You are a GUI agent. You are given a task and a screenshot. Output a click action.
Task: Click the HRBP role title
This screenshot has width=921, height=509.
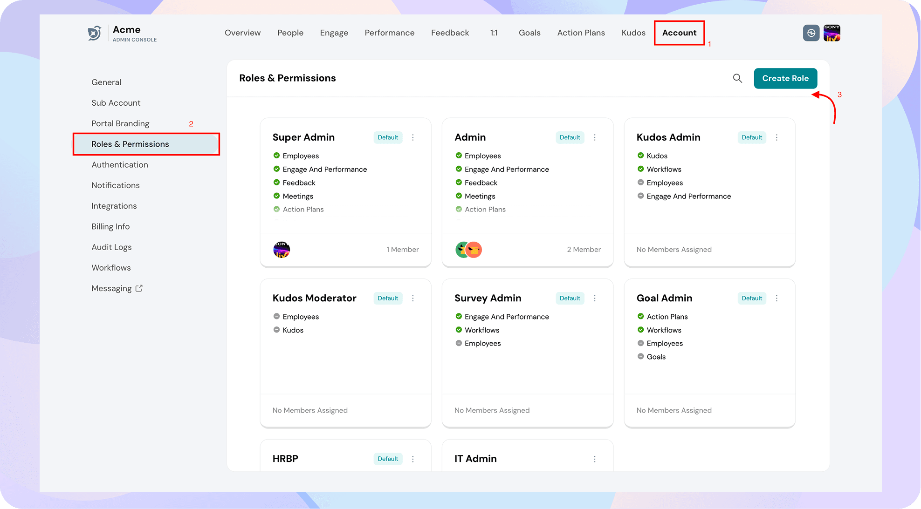click(x=285, y=459)
